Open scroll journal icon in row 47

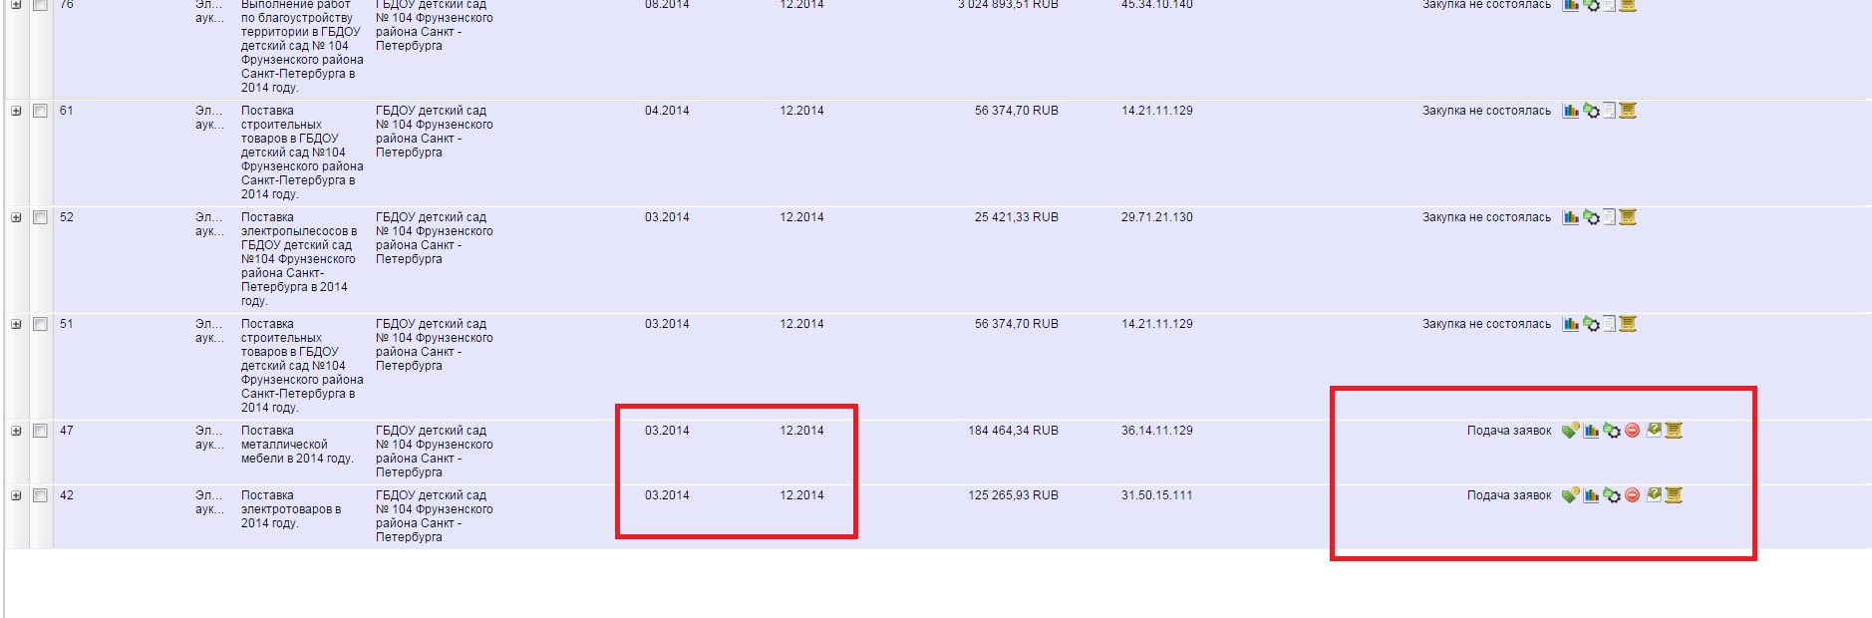click(x=1674, y=431)
